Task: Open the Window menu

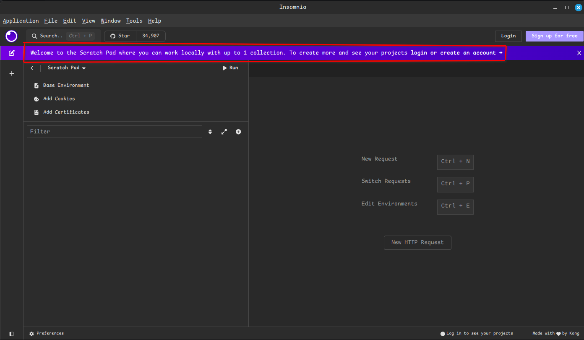Action: (x=111, y=21)
